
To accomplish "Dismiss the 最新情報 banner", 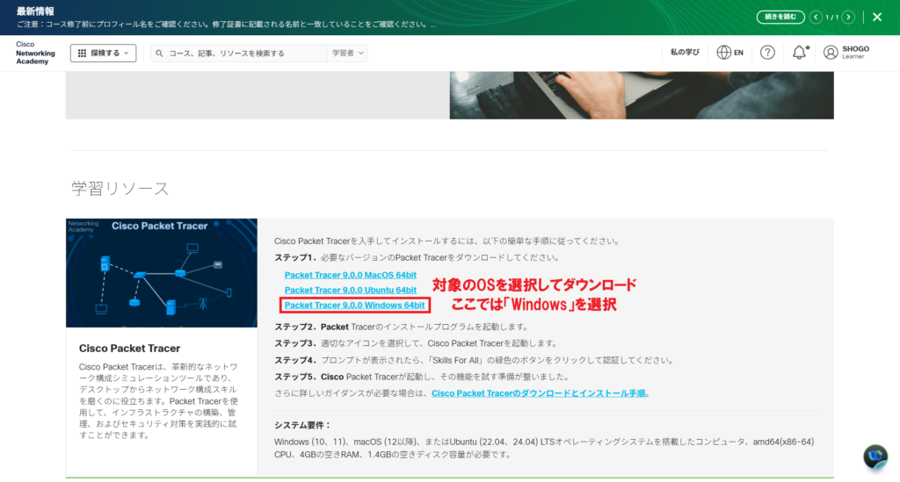I will pyautogui.click(x=877, y=18).
